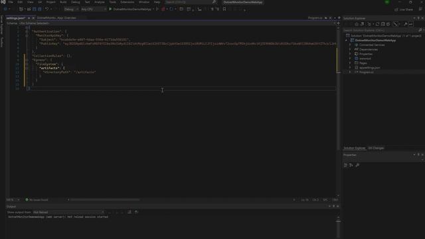Image resolution: width=425 pixels, height=239 pixels.
Task: Click Categorized icon in Properties panel
Action: [x=345, y=165]
